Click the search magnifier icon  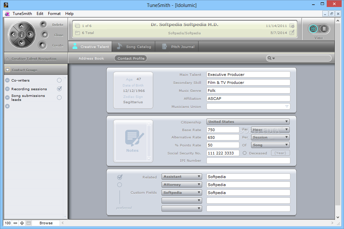269,58
